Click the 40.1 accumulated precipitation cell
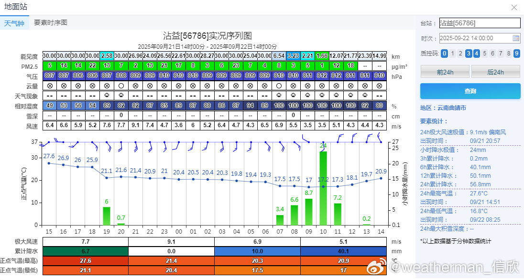Viewport: 524px width, 280px height. 344,251
